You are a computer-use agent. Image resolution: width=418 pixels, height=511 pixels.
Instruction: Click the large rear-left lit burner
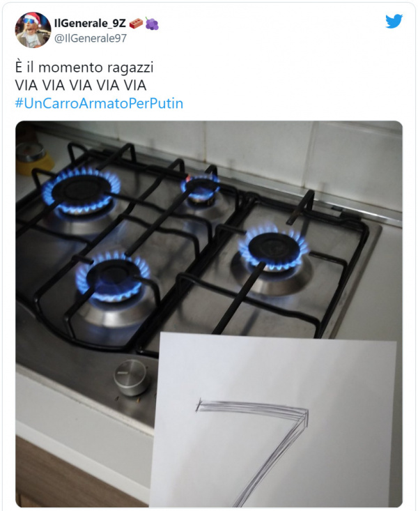tap(81, 190)
